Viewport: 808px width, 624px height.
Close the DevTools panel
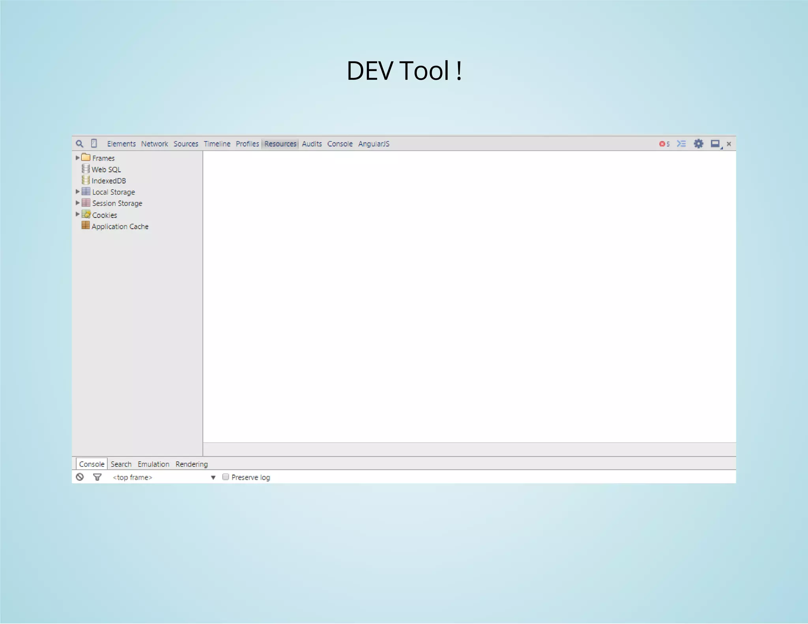click(729, 144)
